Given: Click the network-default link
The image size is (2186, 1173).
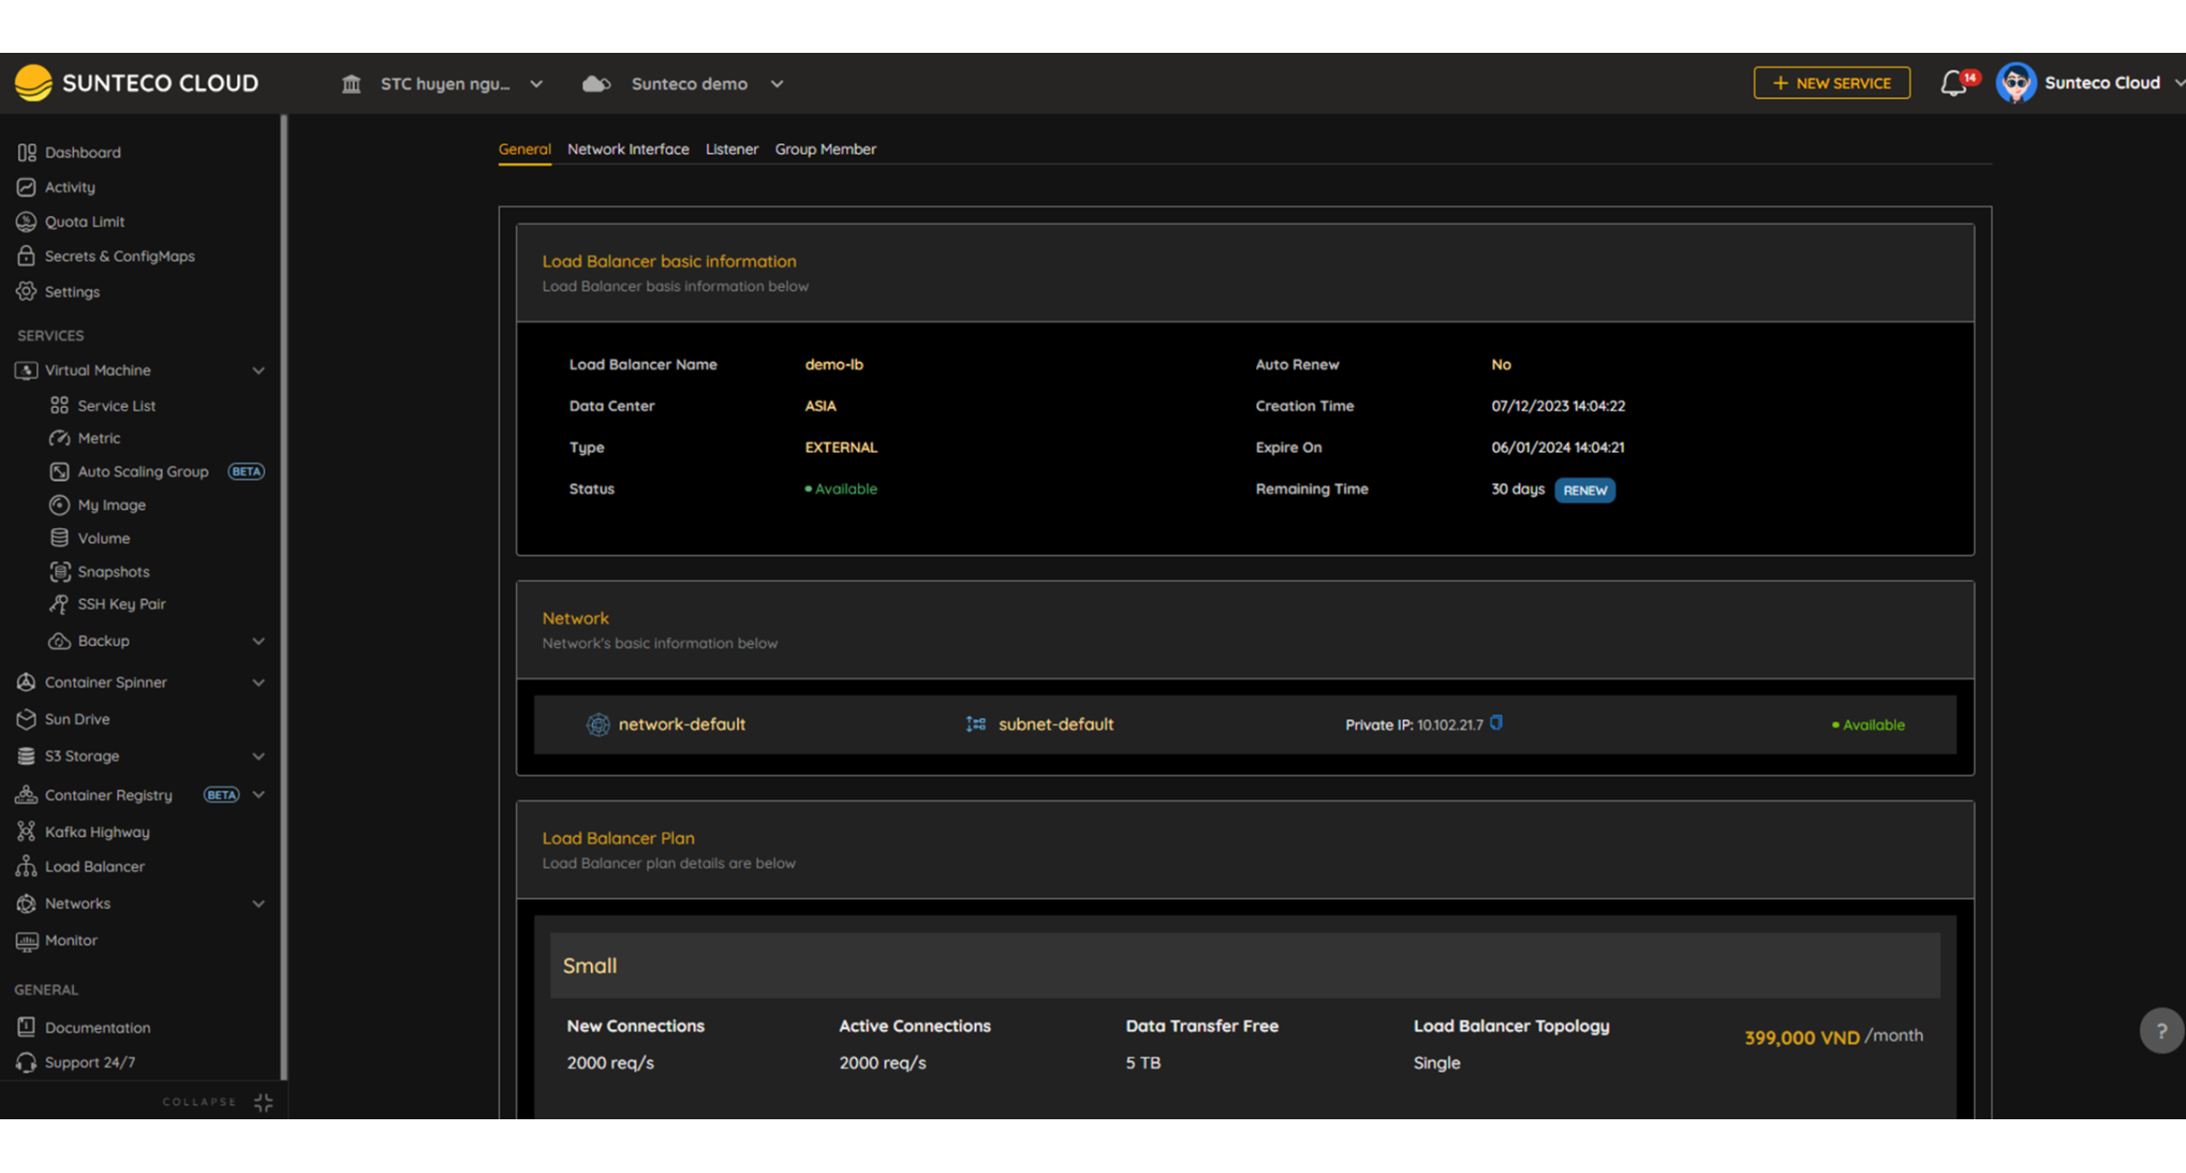Looking at the screenshot, I should click(x=681, y=724).
